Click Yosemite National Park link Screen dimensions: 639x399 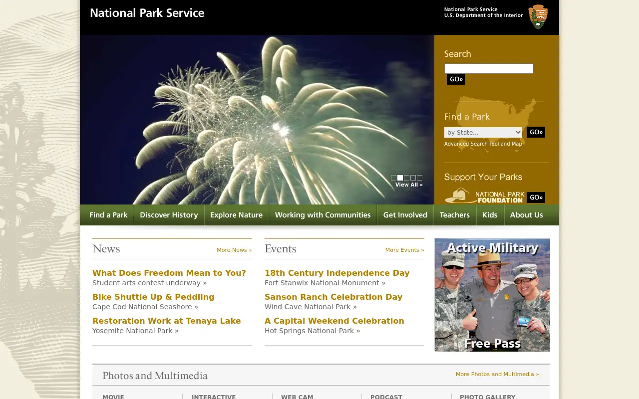135,331
